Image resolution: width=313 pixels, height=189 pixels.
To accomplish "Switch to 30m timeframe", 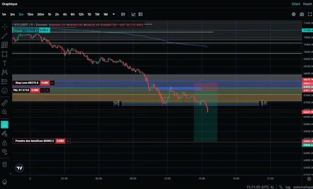I will coord(41,14).
